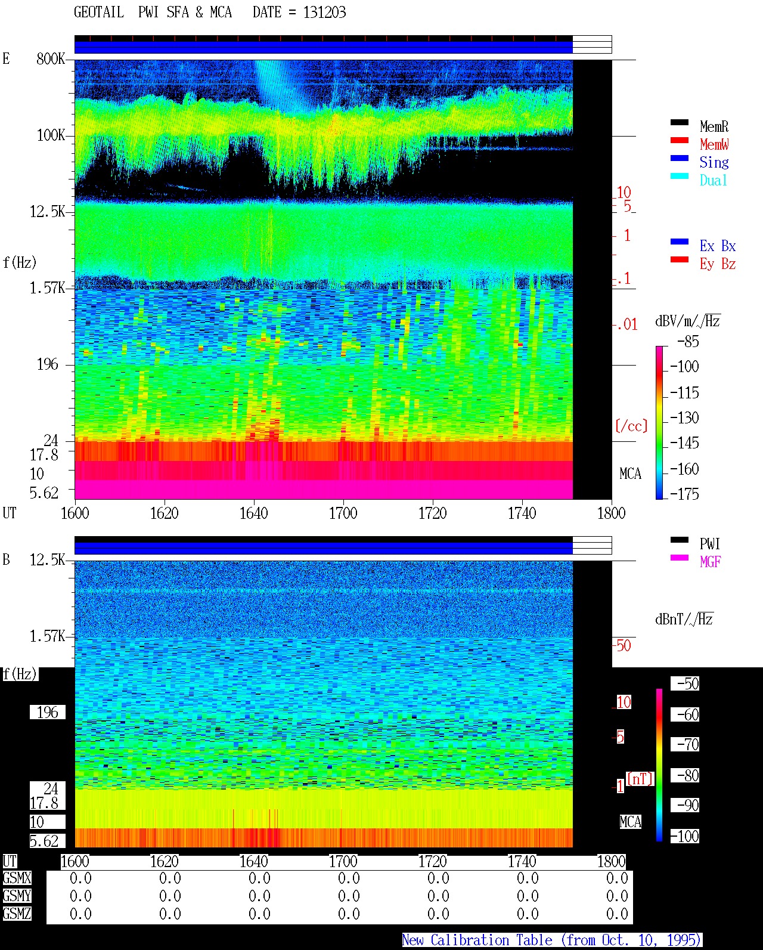Image resolution: width=763 pixels, height=950 pixels.
Task: Click the 100K frequency axis label
Action: coord(51,135)
